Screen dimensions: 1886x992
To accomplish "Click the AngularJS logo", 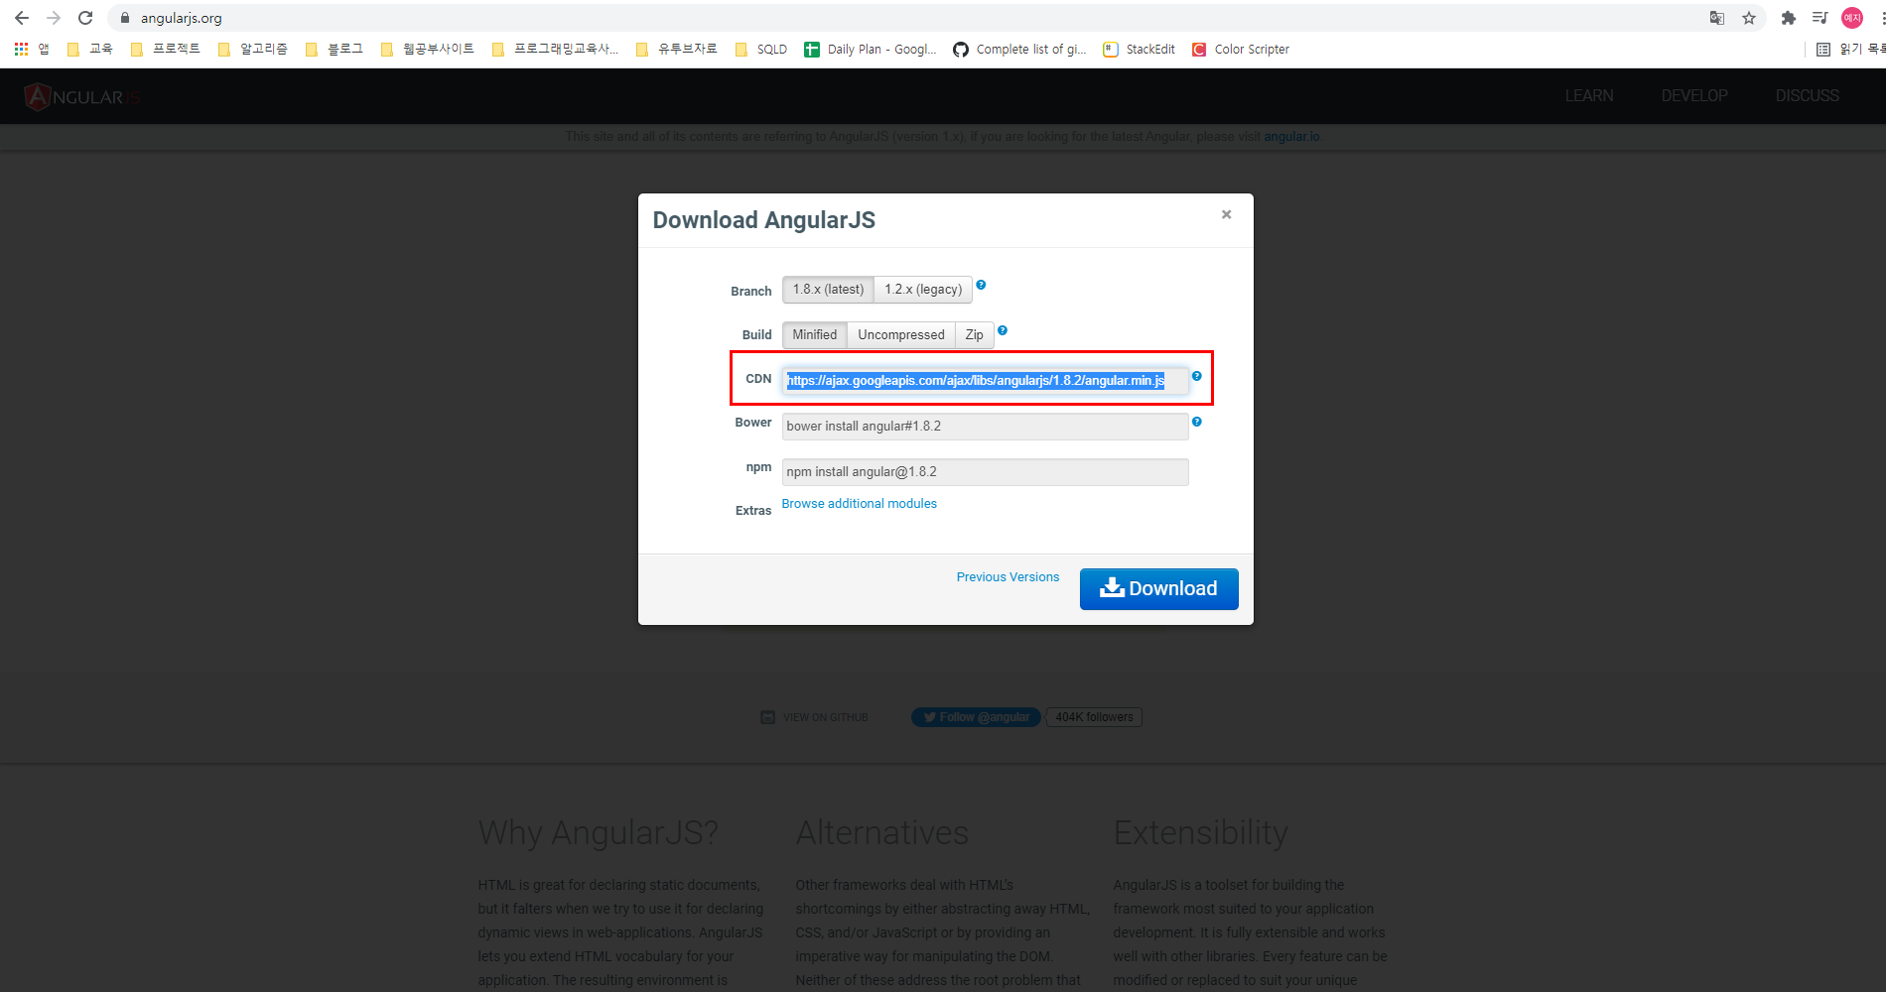I will coord(83,96).
